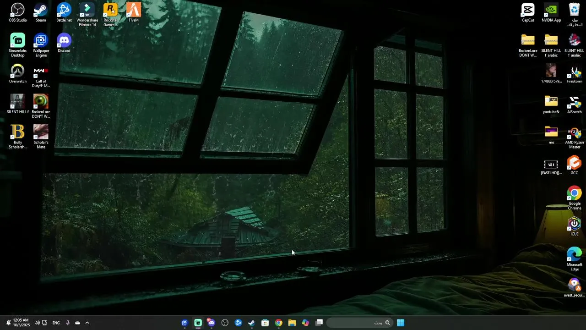
Task: Open Microsoft Edge desktop shortcut
Action: coord(575,259)
